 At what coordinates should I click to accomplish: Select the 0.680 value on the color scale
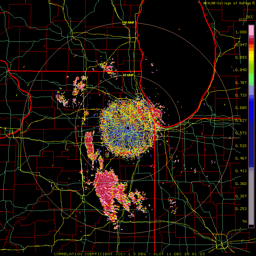pyautogui.click(x=241, y=108)
